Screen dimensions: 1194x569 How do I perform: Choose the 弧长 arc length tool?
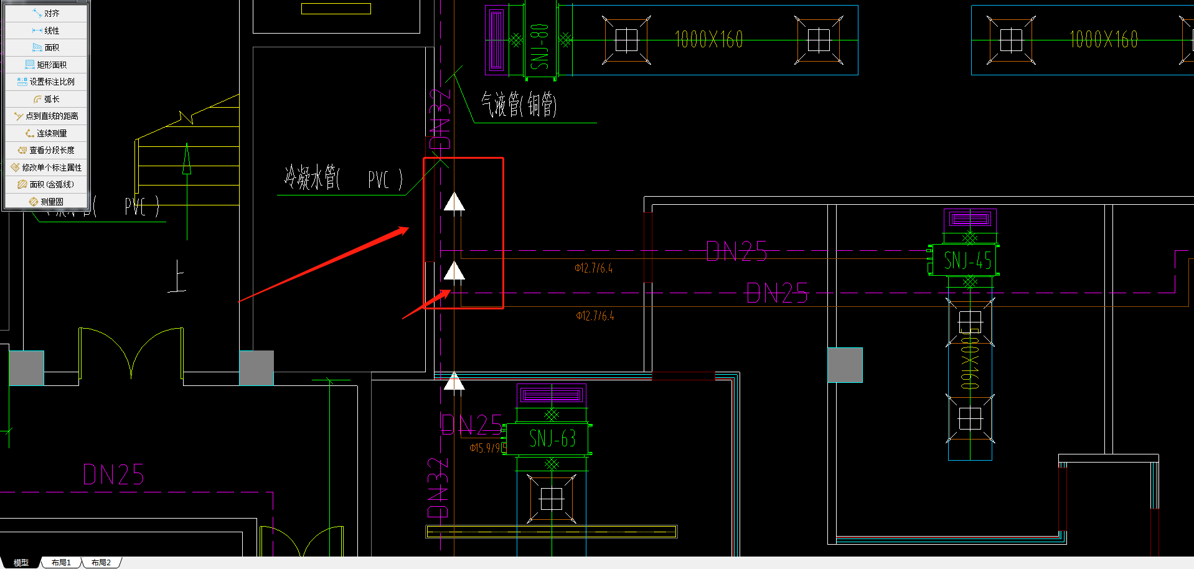(46, 99)
